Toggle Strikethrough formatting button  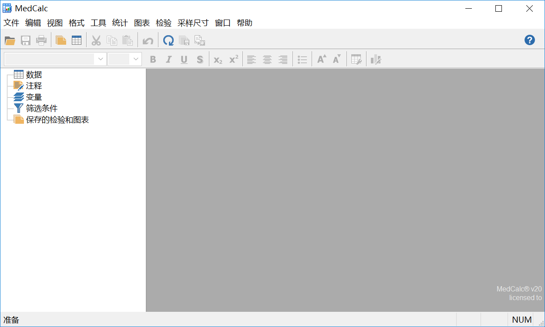tap(200, 59)
